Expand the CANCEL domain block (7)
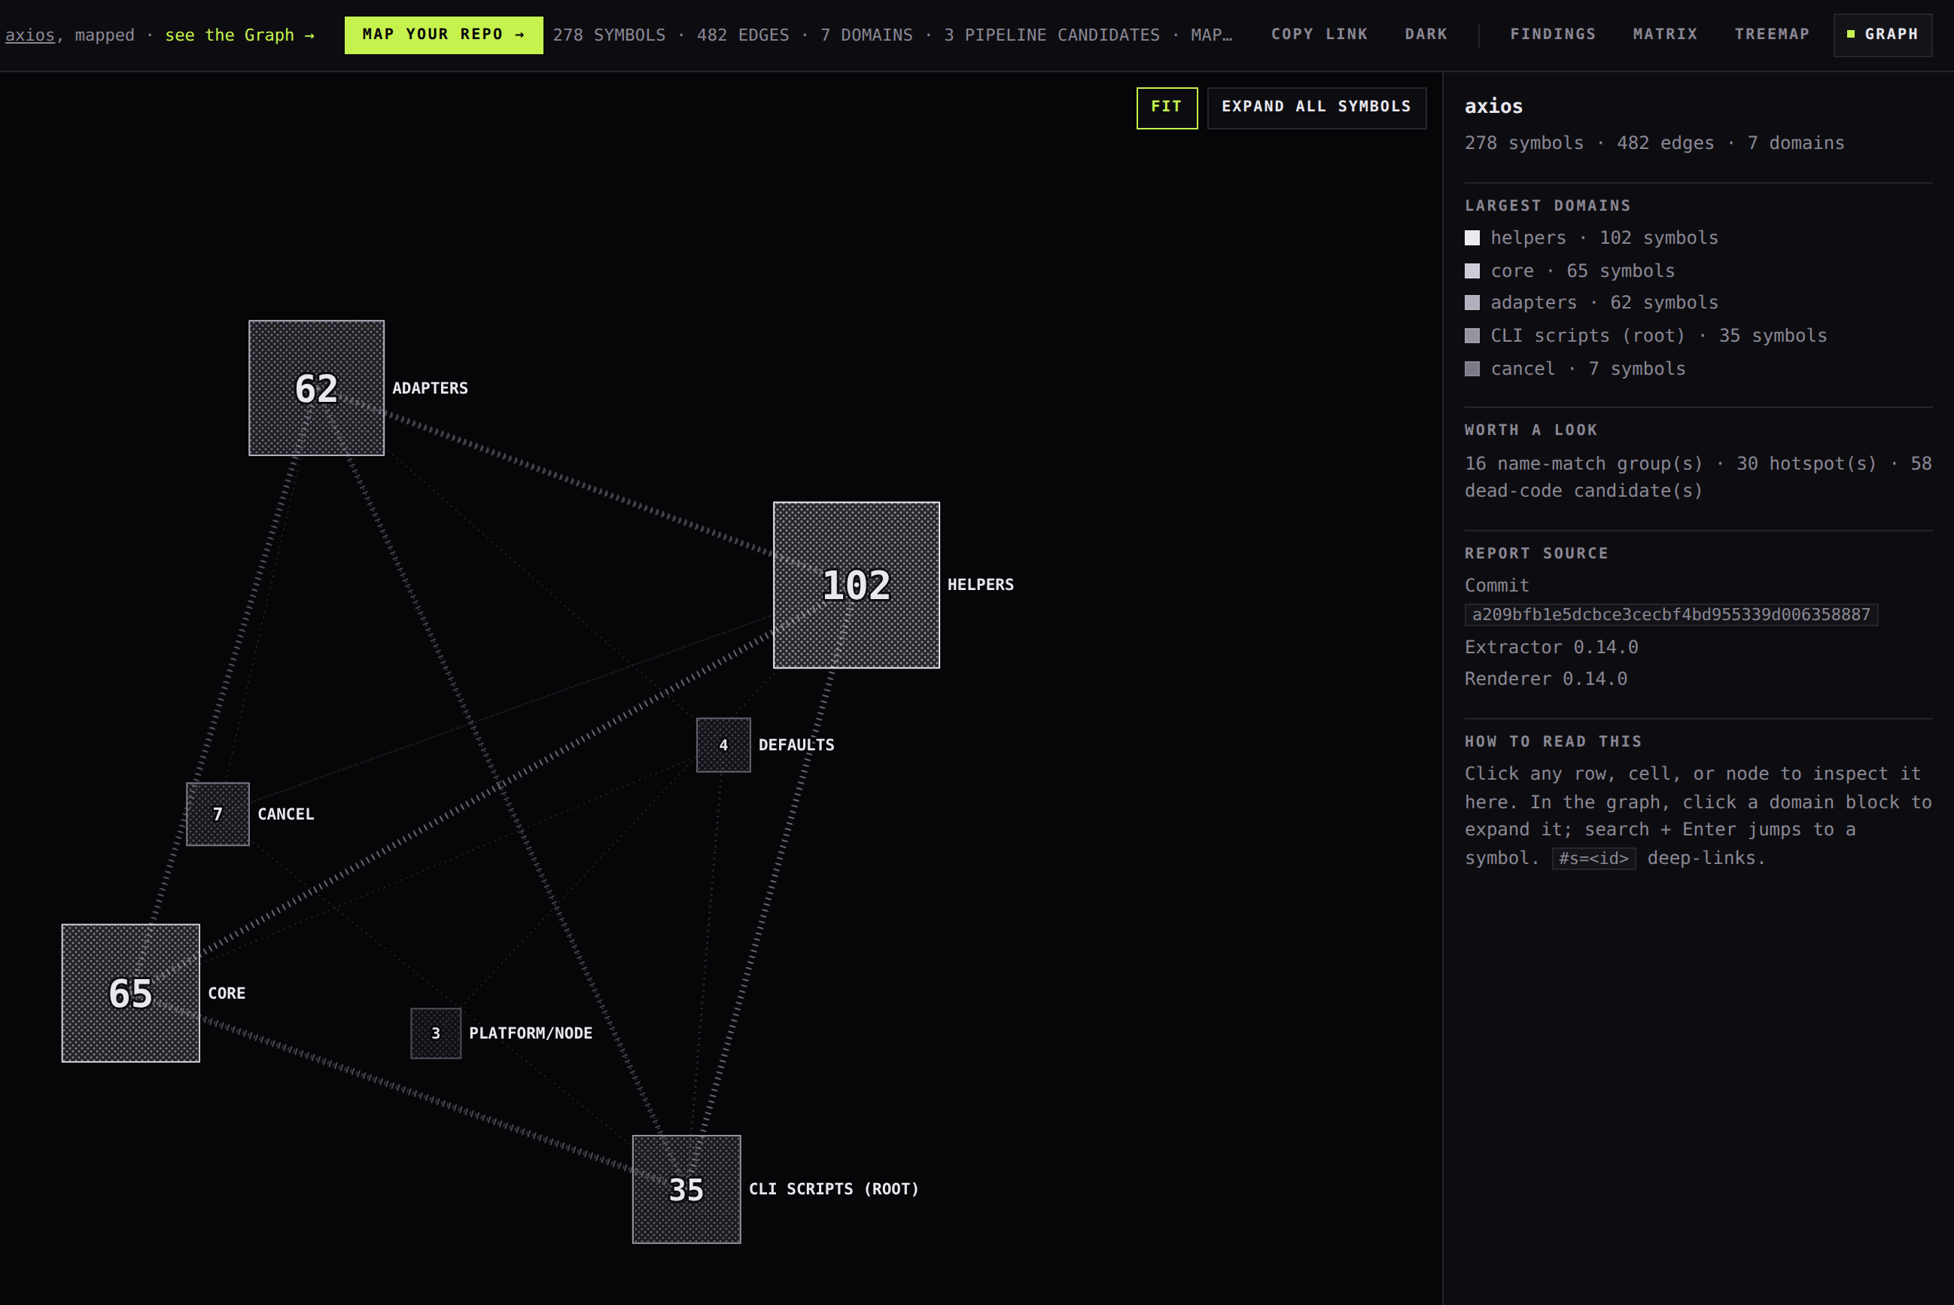 [x=218, y=814]
